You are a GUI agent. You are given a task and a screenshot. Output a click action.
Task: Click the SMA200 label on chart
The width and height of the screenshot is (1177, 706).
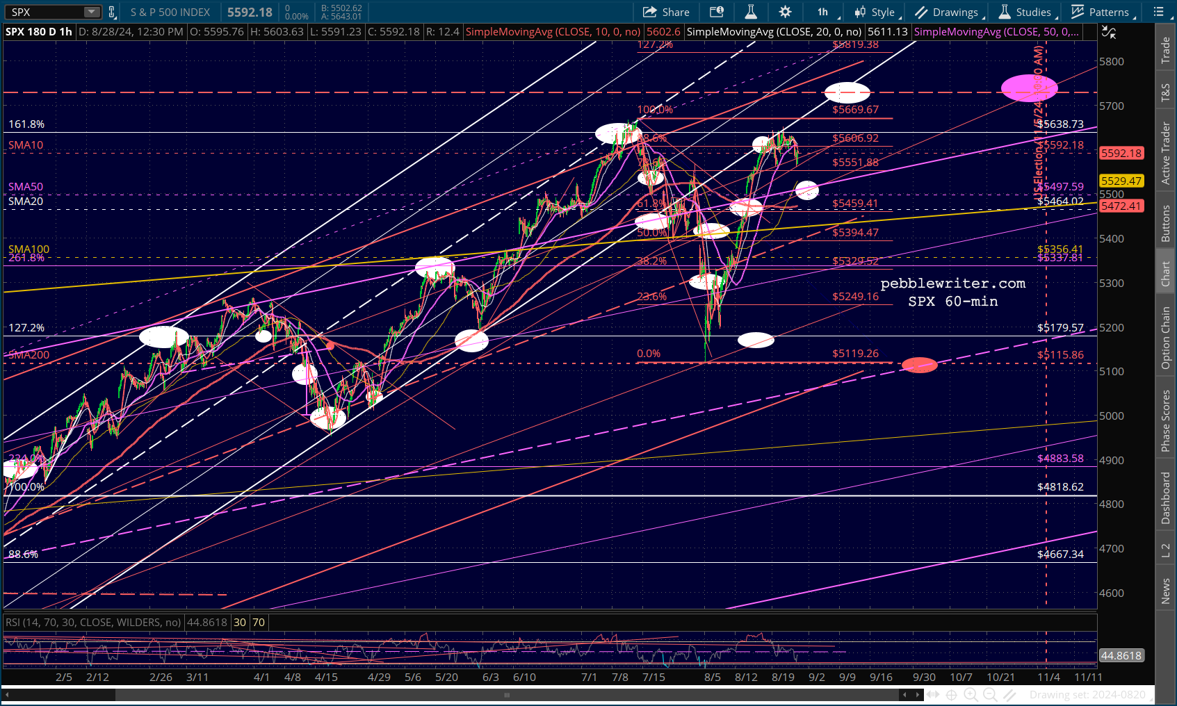click(29, 354)
